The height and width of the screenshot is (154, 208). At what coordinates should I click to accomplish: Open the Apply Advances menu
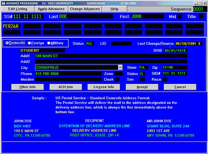(51, 9)
